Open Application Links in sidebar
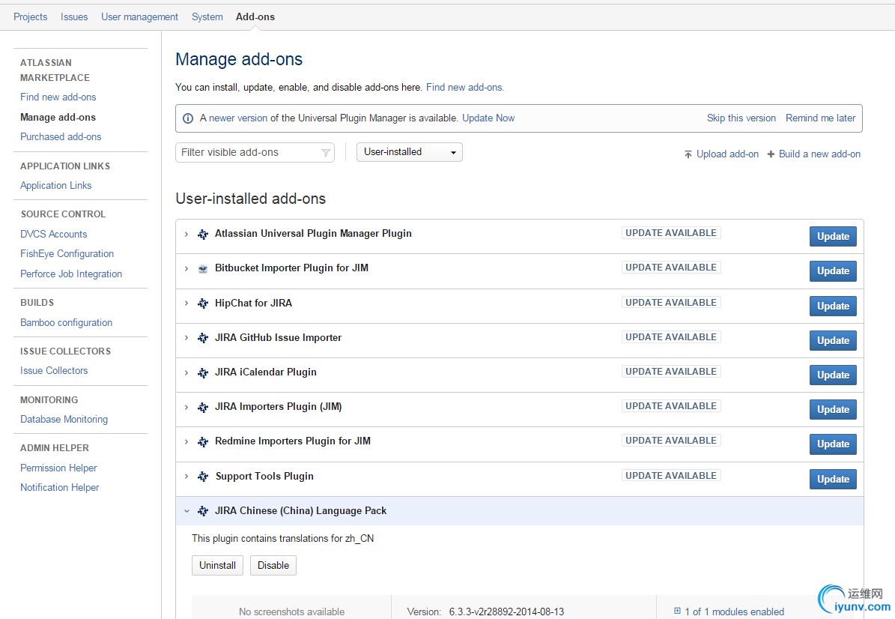Viewport: 895px width, 619px height. coord(56,186)
